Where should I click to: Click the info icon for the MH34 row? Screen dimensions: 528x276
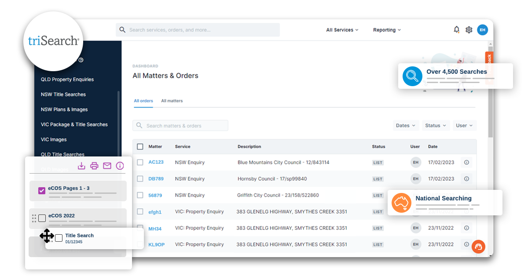[466, 228]
